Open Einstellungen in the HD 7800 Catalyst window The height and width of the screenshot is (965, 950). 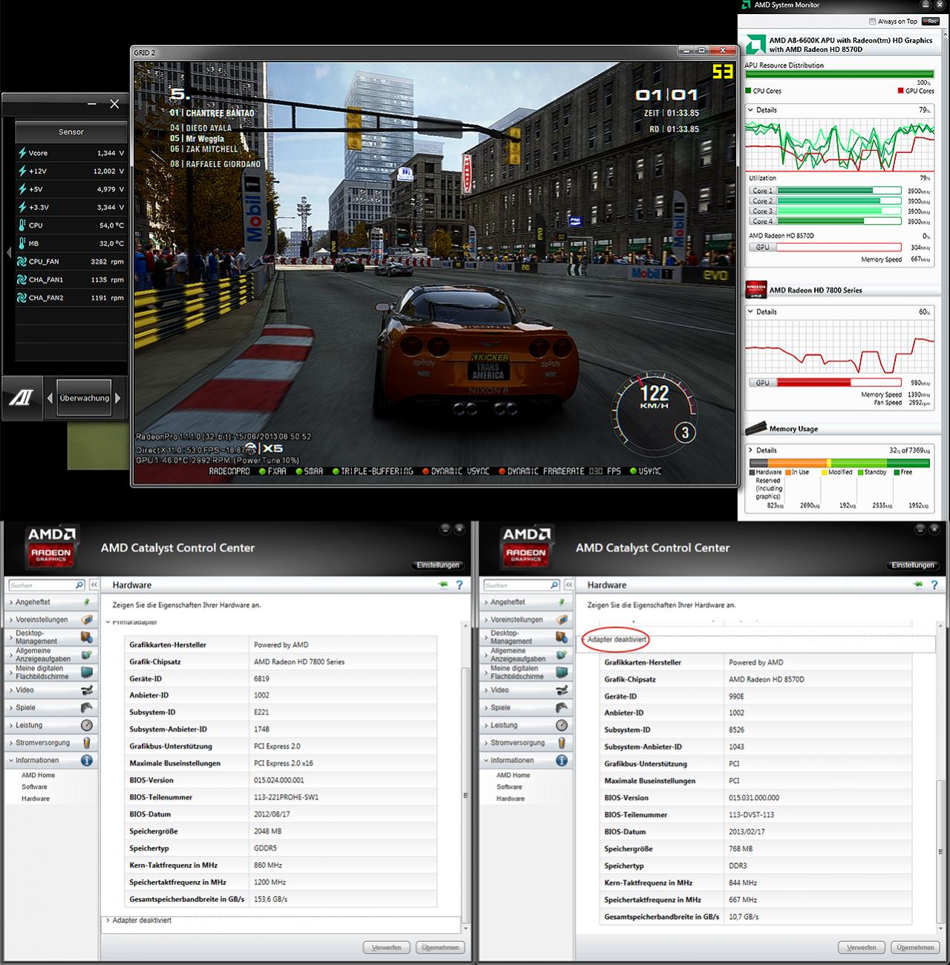click(438, 565)
